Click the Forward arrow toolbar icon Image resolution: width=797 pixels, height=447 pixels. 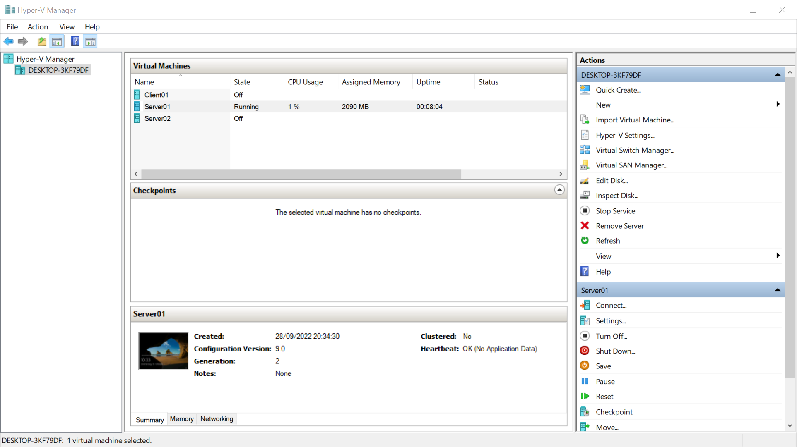(23, 41)
